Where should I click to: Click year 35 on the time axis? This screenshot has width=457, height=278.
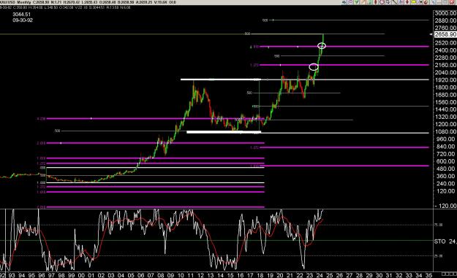[x=428, y=275]
